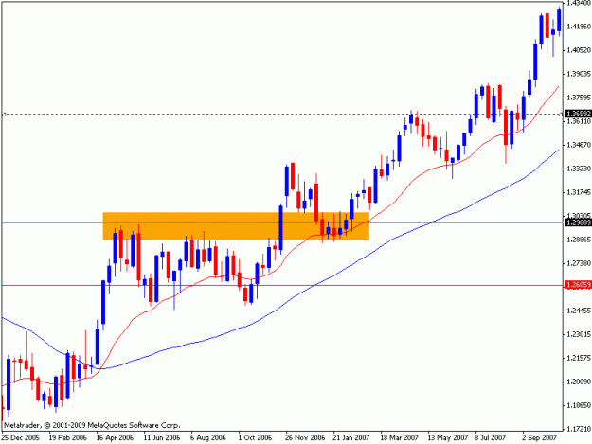
Task: Click the 1.27380 price axis label
Action: (x=579, y=263)
